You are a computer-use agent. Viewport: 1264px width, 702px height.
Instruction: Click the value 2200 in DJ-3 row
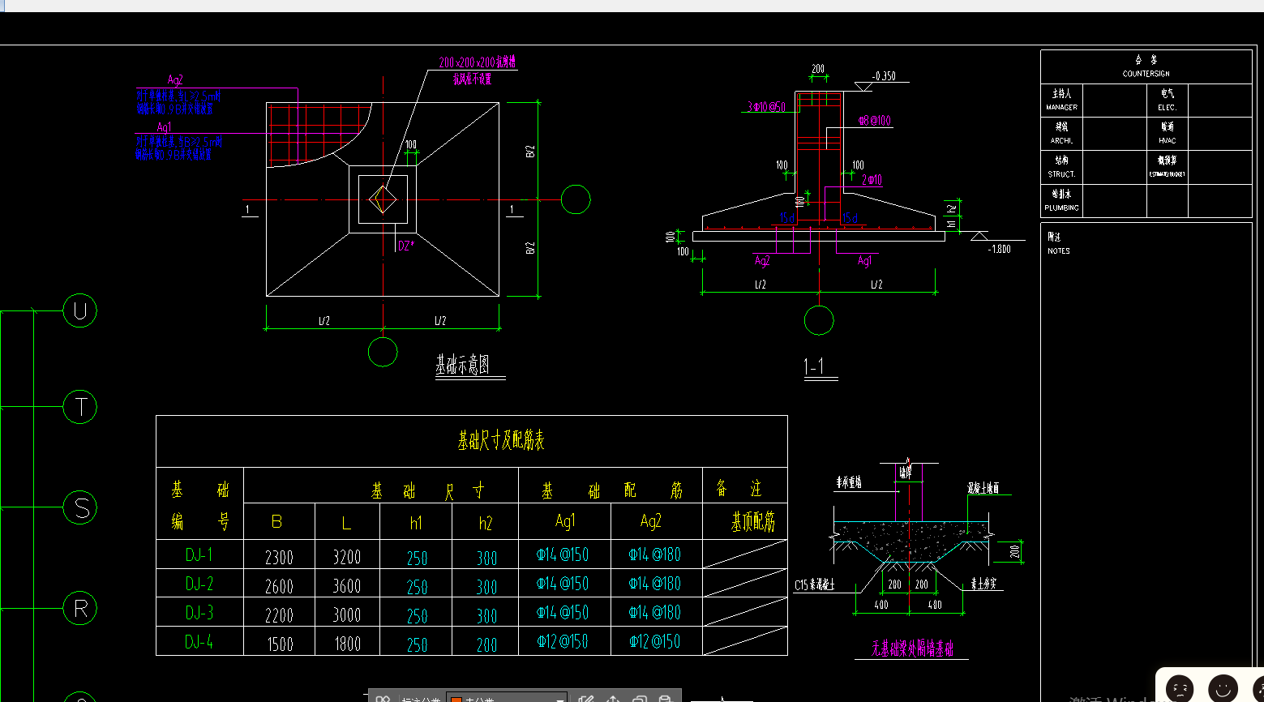279,615
